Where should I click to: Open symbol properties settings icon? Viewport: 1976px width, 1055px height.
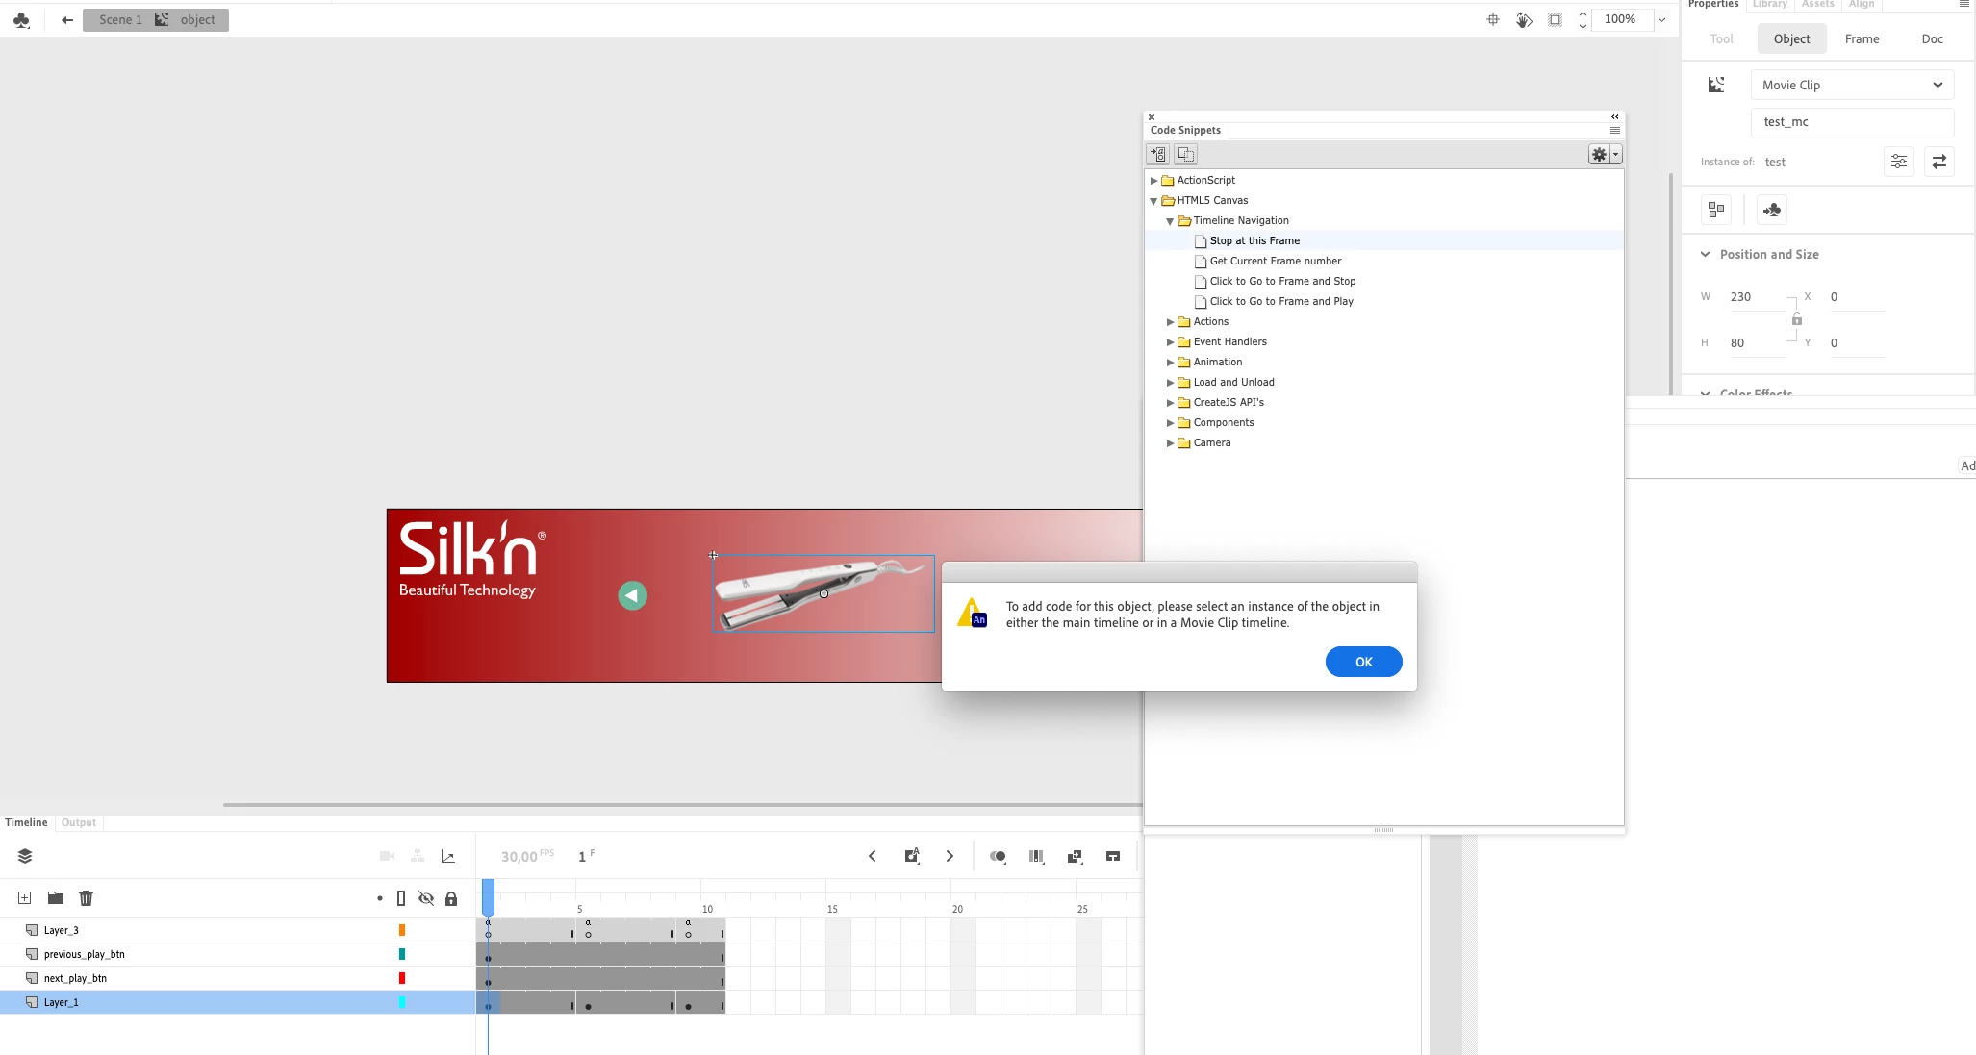pos(1898,162)
